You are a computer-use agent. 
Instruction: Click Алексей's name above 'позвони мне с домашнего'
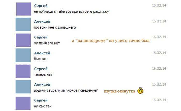(42, 21)
